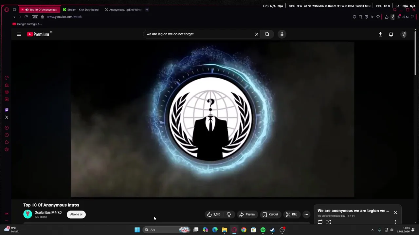Submit search with the magnifier button

[x=267, y=34]
